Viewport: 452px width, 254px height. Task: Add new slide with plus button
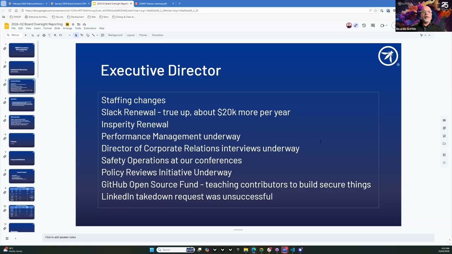(x=25, y=35)
